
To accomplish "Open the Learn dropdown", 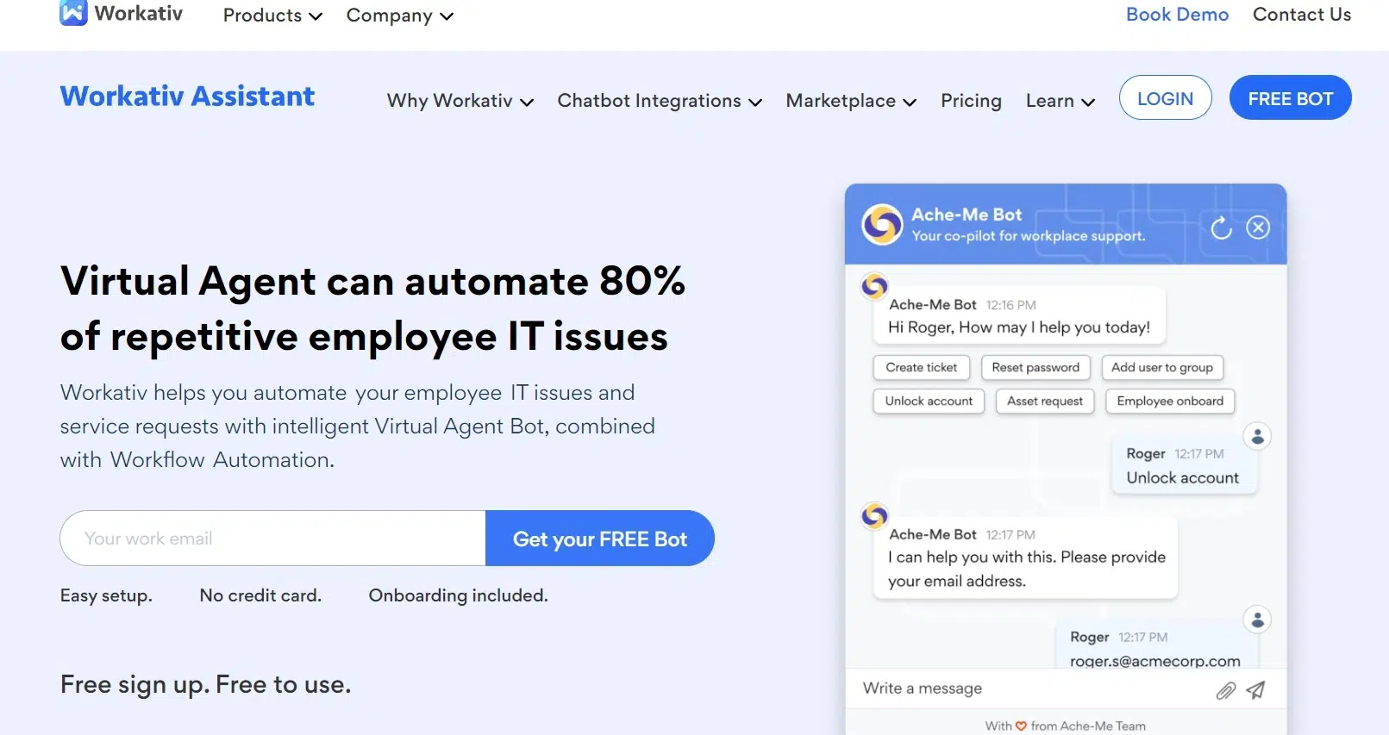I will 1061,101.
